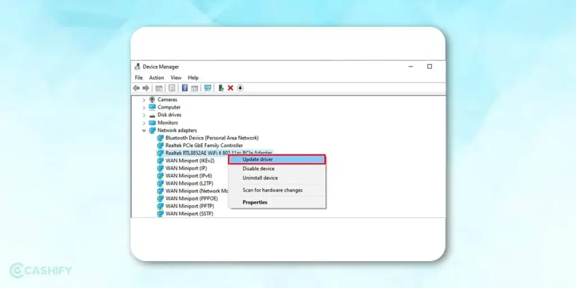Expand the Computer category

click(x=144, y=107)
